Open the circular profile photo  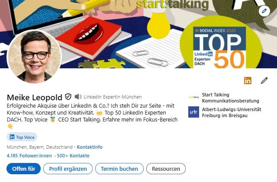point(34,56)
